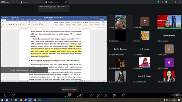Click the yellow text highlight color
This screenshot has height=102, width=182.
(x=26, y=24)
